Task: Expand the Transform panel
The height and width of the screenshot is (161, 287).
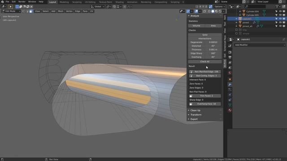Action: (196, 115)
